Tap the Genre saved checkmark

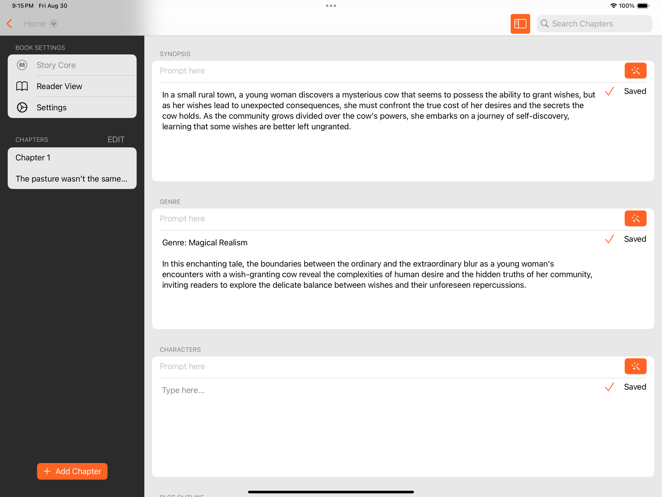pyautogui.click(x=610, y=239)
